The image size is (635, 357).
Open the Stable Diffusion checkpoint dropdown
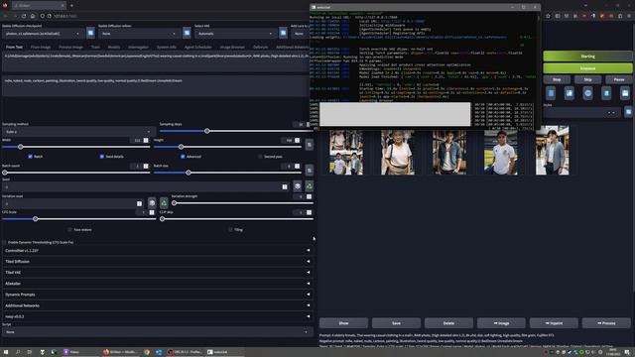(44, 34)
